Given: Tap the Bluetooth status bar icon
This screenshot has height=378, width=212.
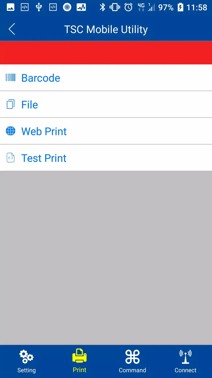Looking at the screenshot, I should (102, 7).
